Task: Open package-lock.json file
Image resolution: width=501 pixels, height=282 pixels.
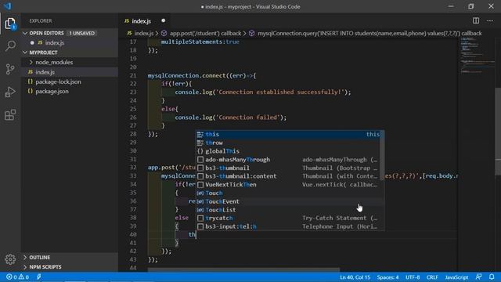Action: click(x=70, y=81)
